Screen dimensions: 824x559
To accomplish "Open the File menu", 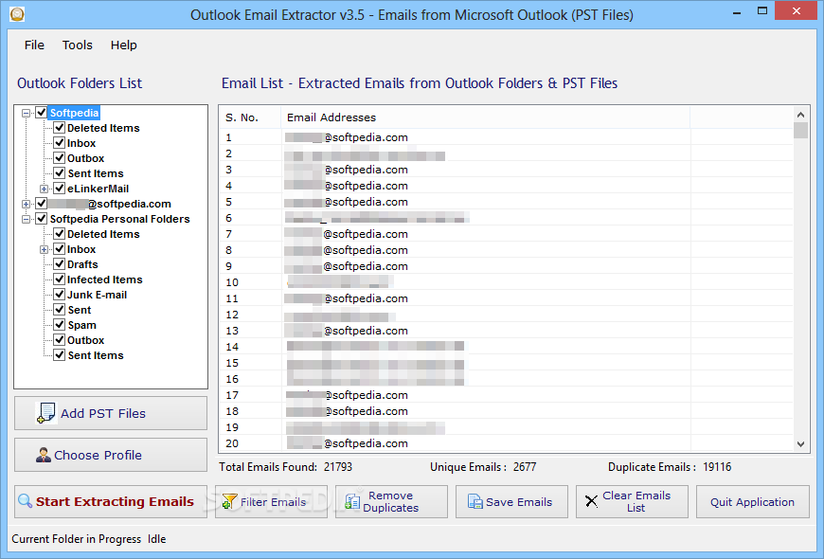I will 34,45.
